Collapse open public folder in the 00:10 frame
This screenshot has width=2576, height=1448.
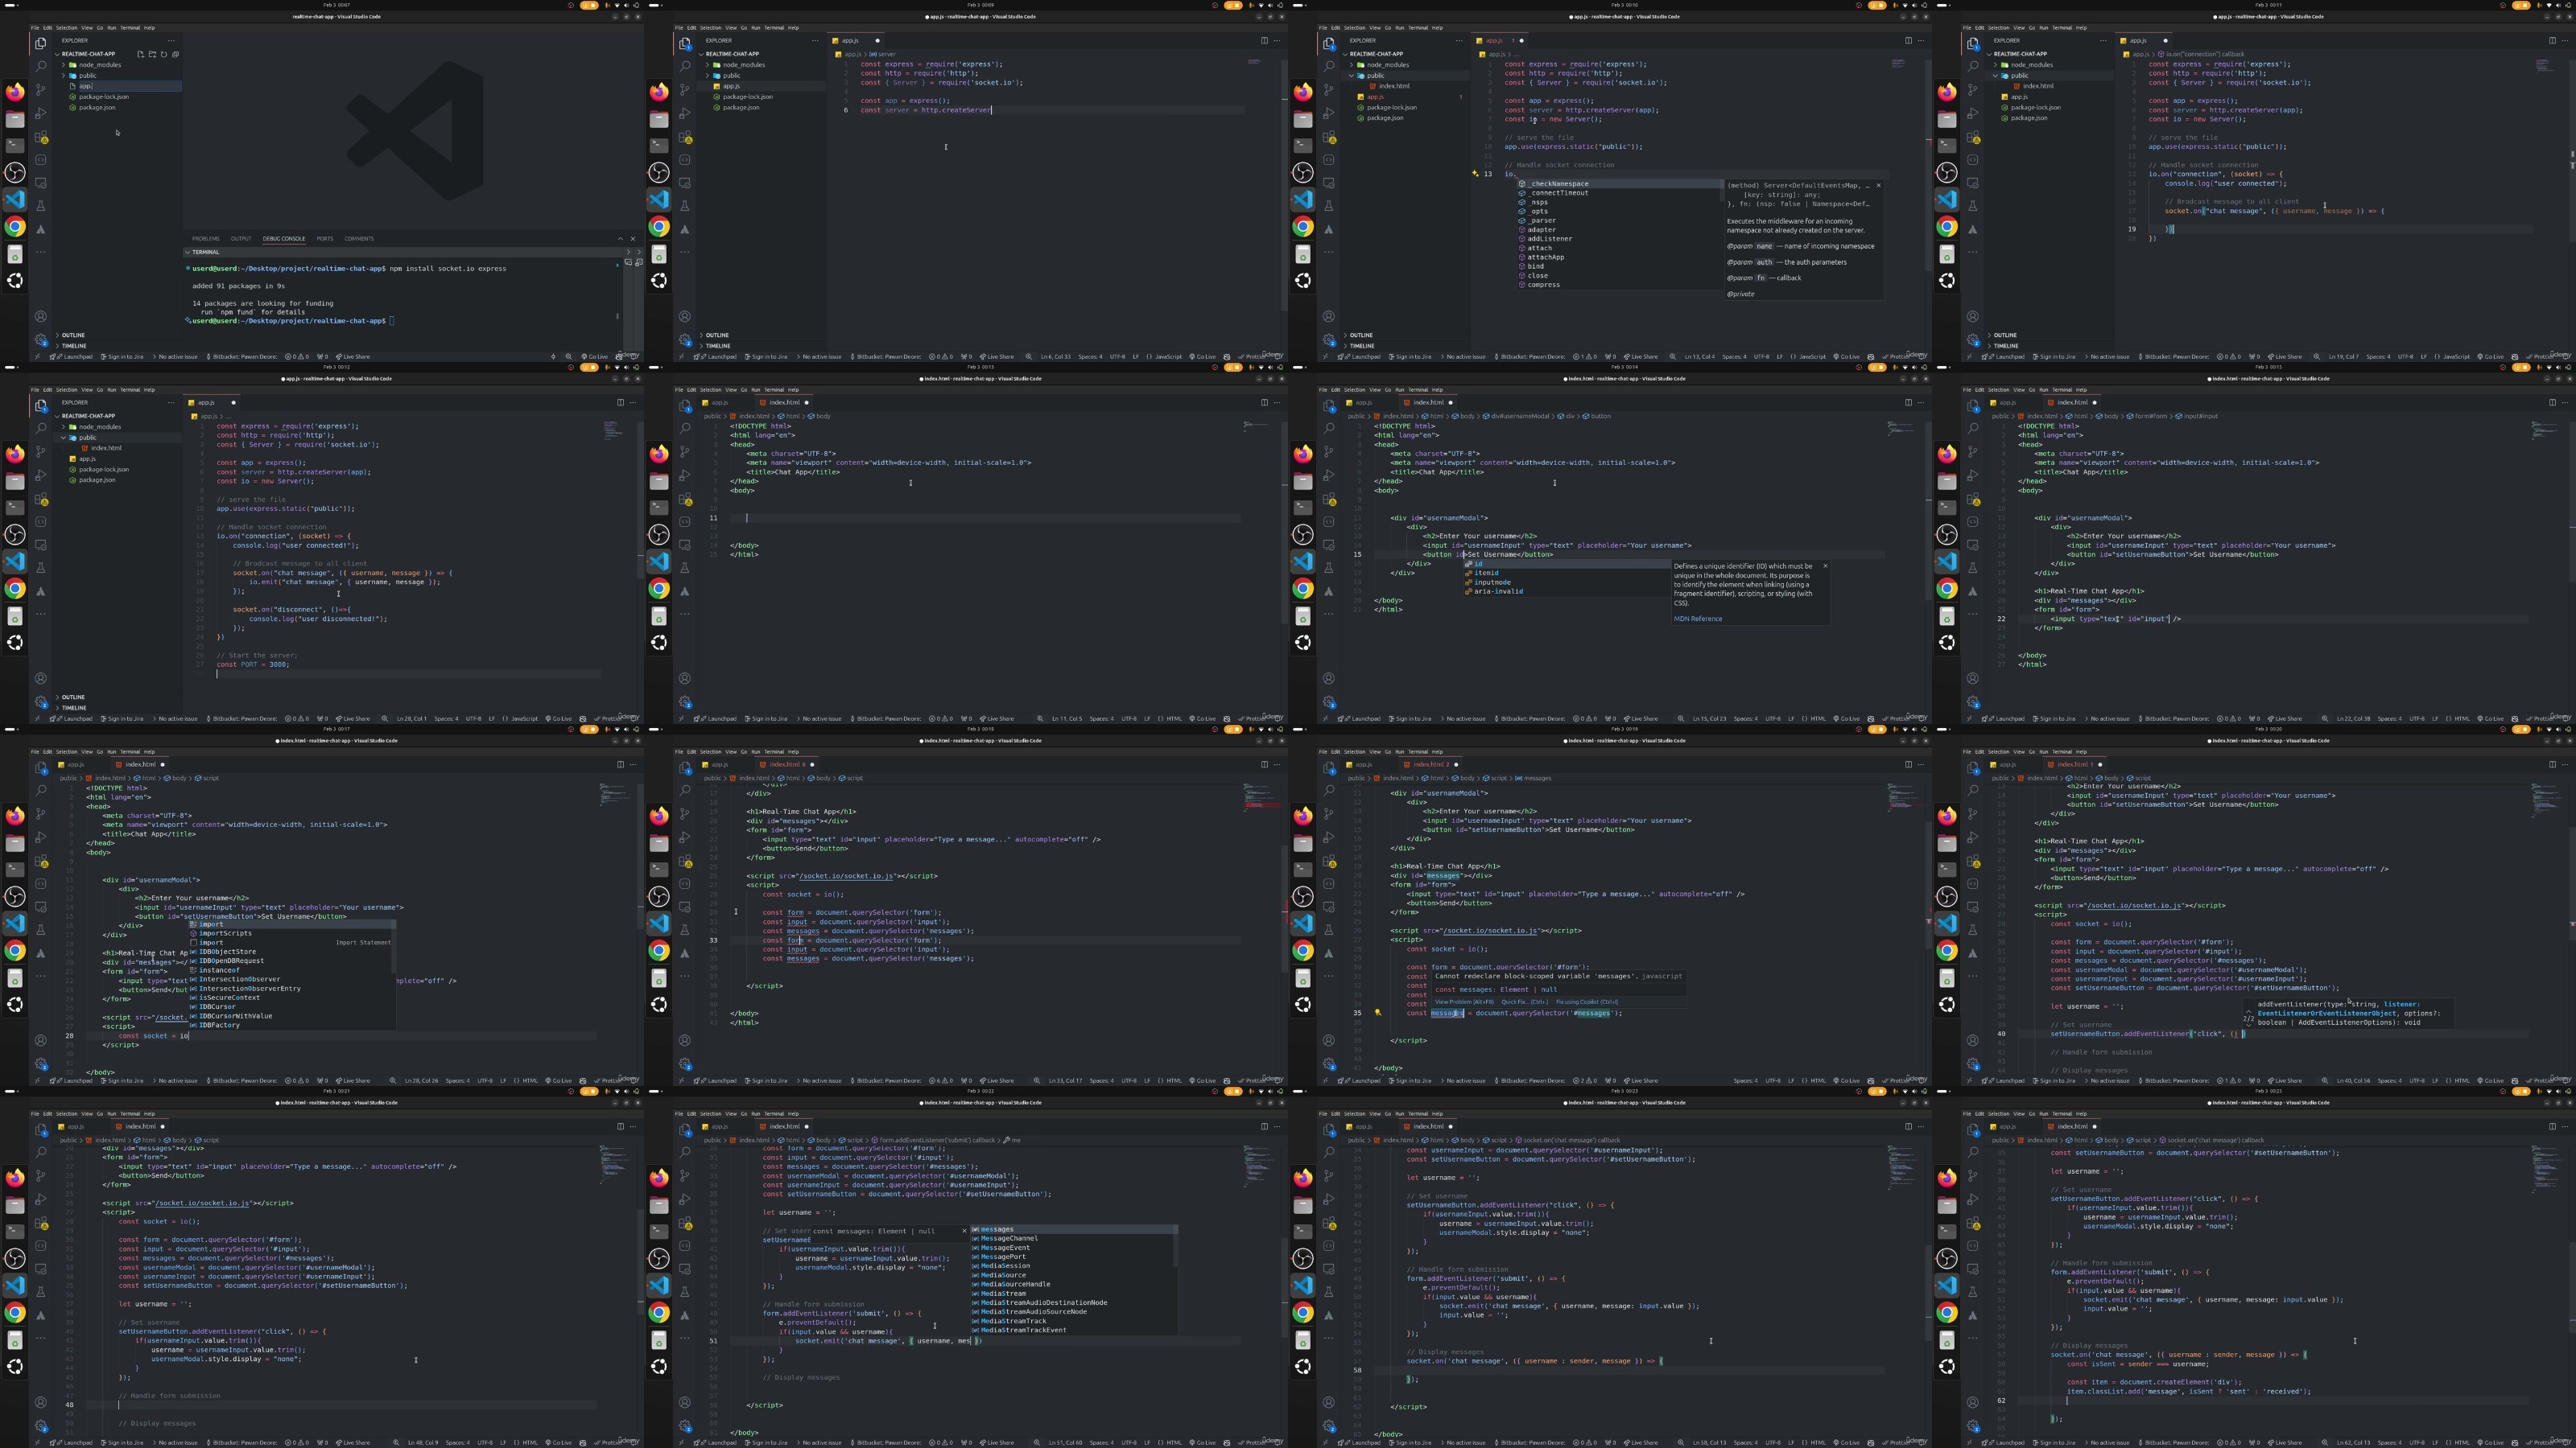click(1352, 76)
